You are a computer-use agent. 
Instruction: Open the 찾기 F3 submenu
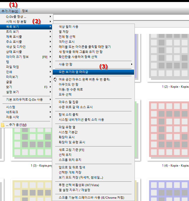coord(26,87)
